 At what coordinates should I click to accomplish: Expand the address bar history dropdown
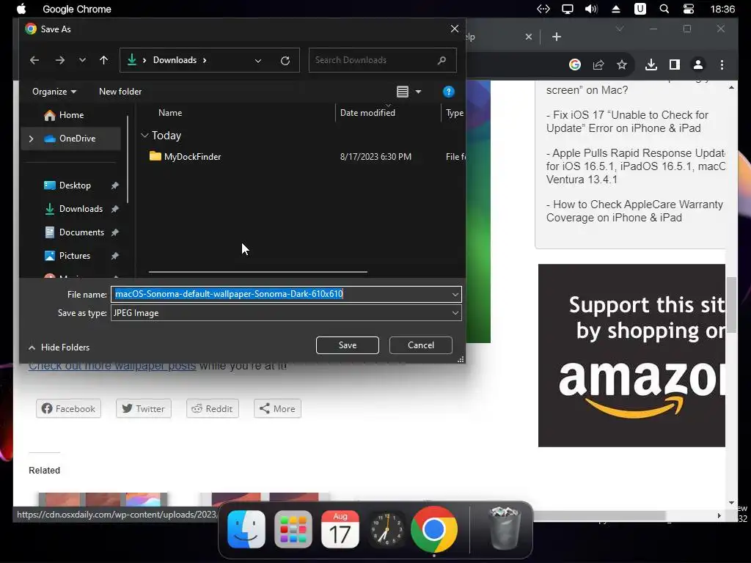(x=258, y=60)
